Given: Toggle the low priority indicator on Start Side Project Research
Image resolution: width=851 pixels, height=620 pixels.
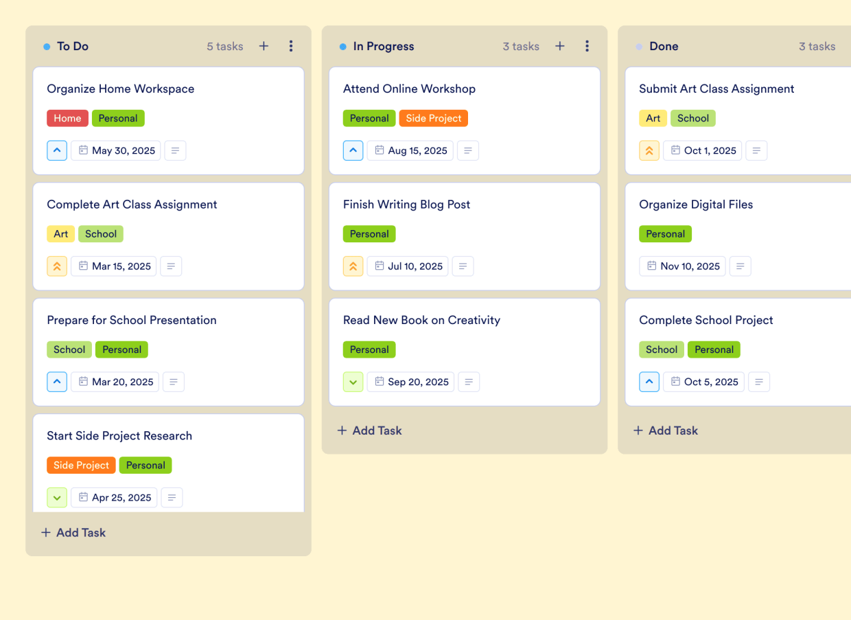Looking at the screenshot, I should pyautogui.click(x=57, y=497).
